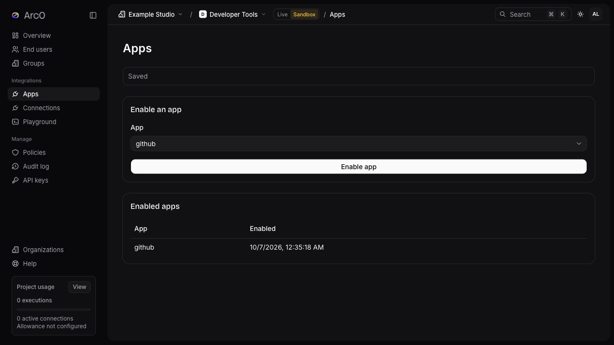Collapse the sidebar with the panel icon
Screen dimensions: 614x345
click(93, 15)
